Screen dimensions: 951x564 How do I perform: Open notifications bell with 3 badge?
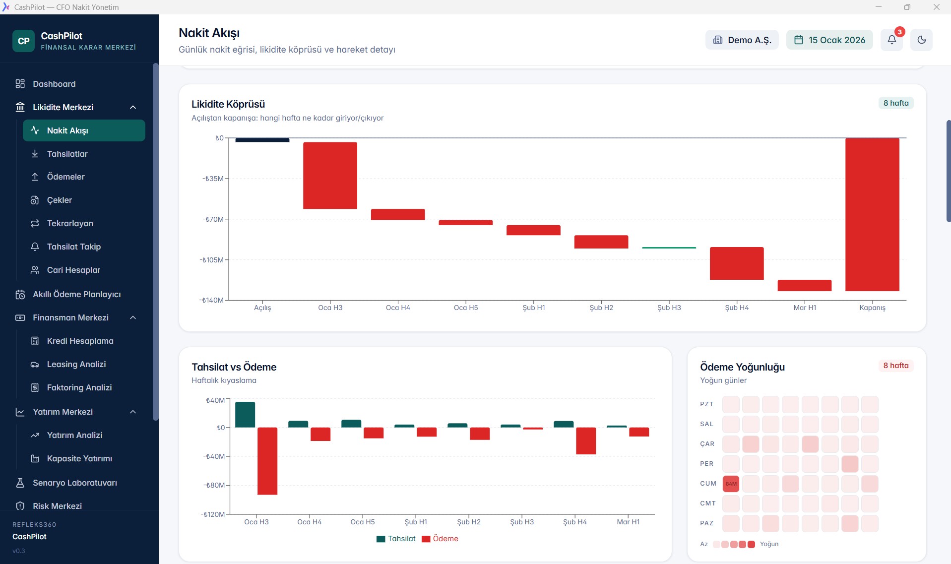coord(892,40)
